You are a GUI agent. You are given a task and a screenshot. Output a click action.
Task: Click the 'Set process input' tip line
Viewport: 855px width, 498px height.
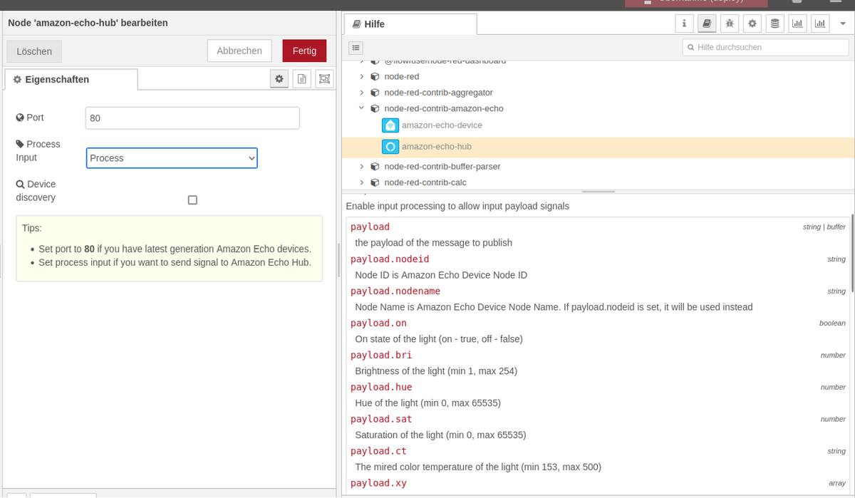point(175,262)
